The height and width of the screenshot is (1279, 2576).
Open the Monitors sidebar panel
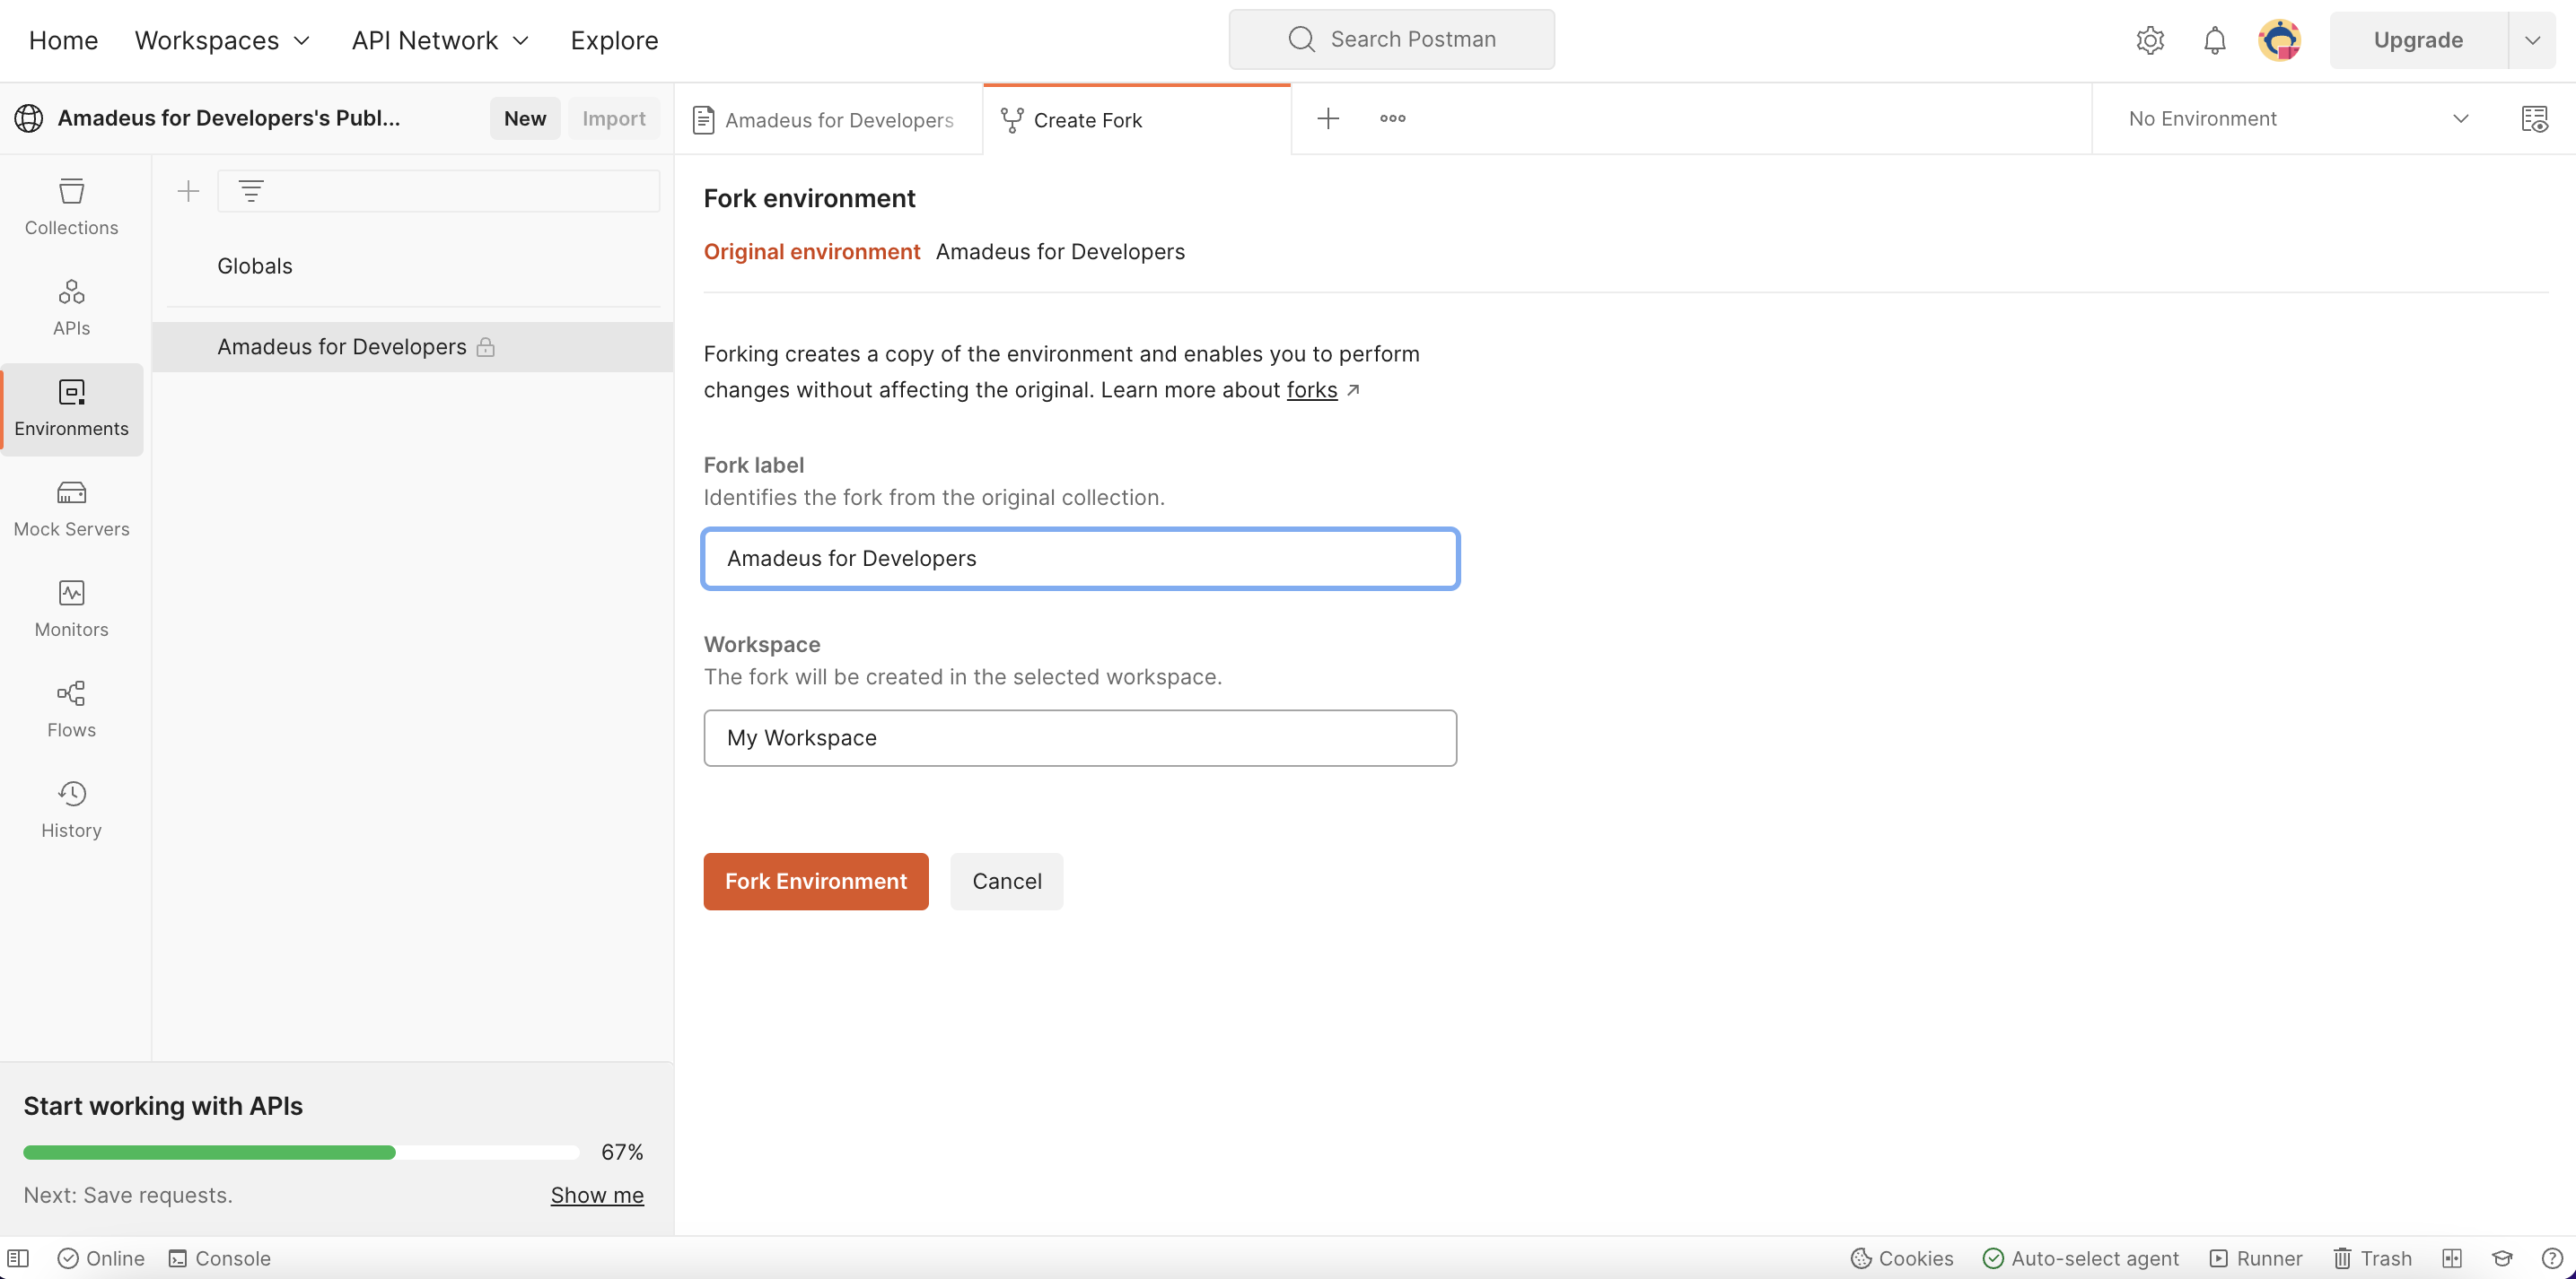pyautogui.click(x=71, y=608)
